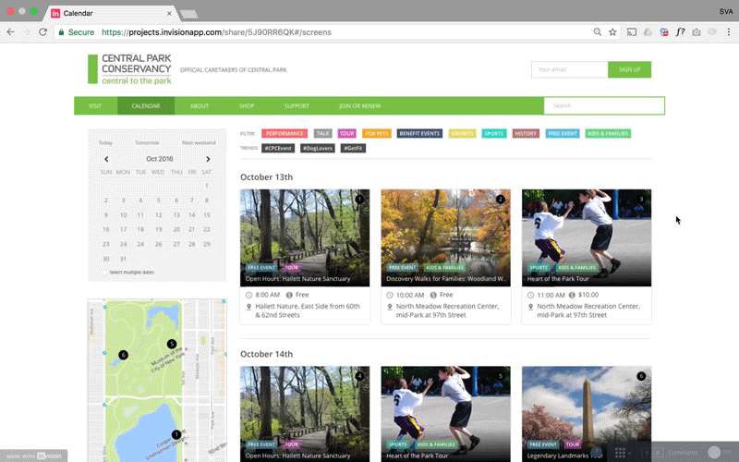Toggle SPORTS filter tag

(494, 133)
